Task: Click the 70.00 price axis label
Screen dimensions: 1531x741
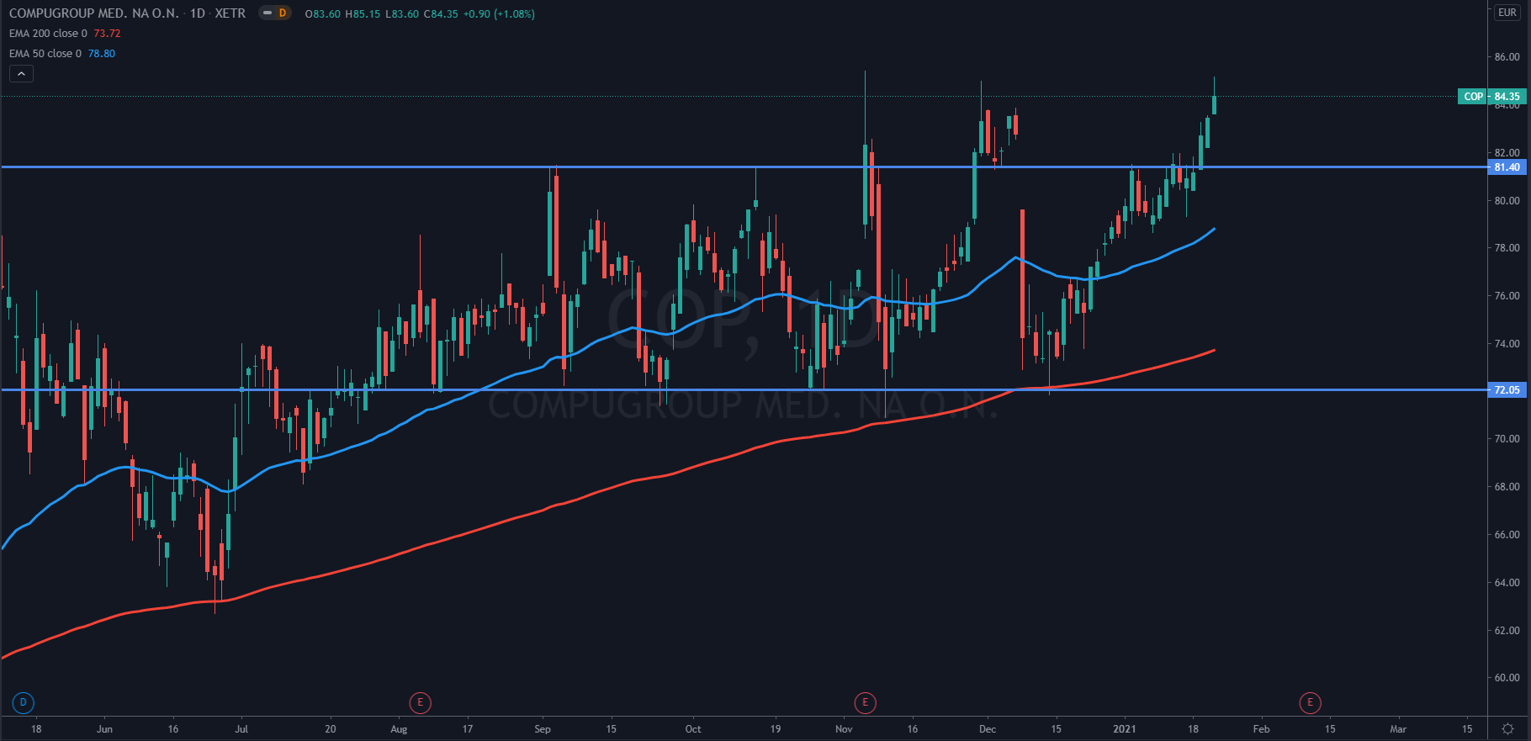Action: coord(1507,439)
